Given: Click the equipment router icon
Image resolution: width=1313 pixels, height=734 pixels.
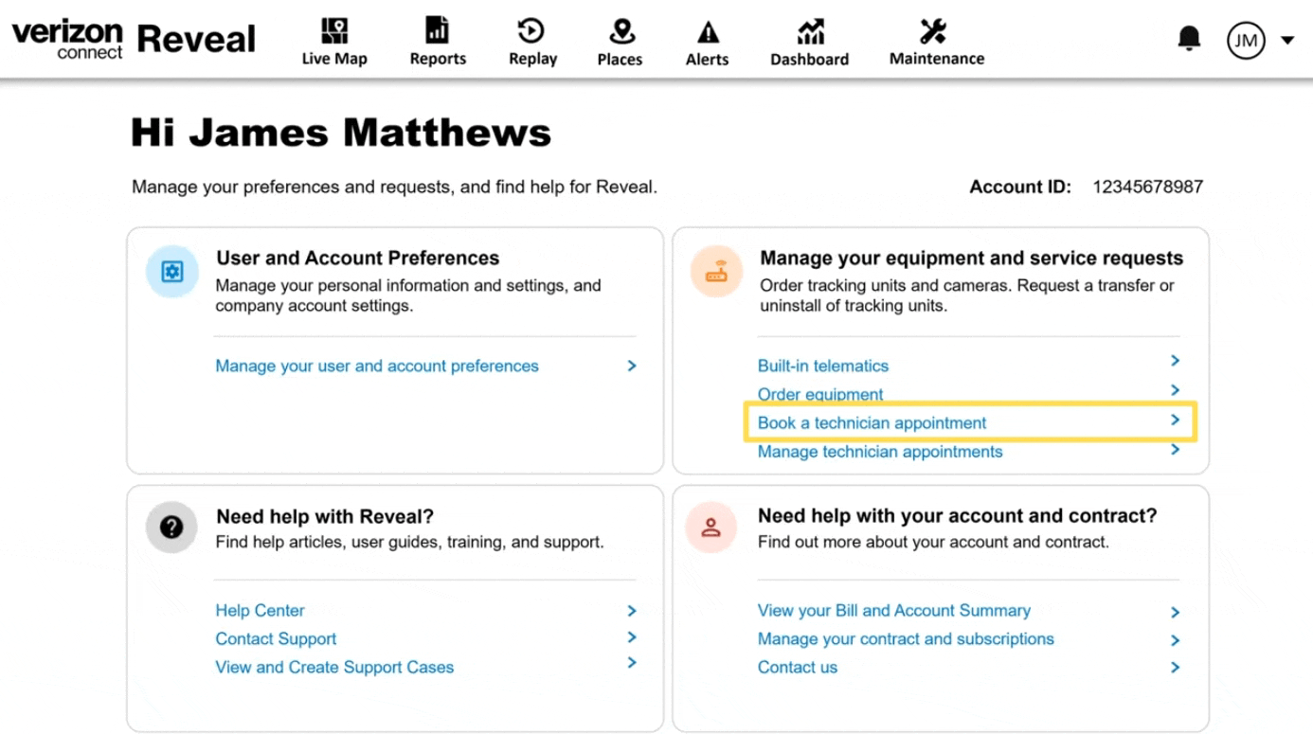Looking at the screenshot, I should pos(716,272).
